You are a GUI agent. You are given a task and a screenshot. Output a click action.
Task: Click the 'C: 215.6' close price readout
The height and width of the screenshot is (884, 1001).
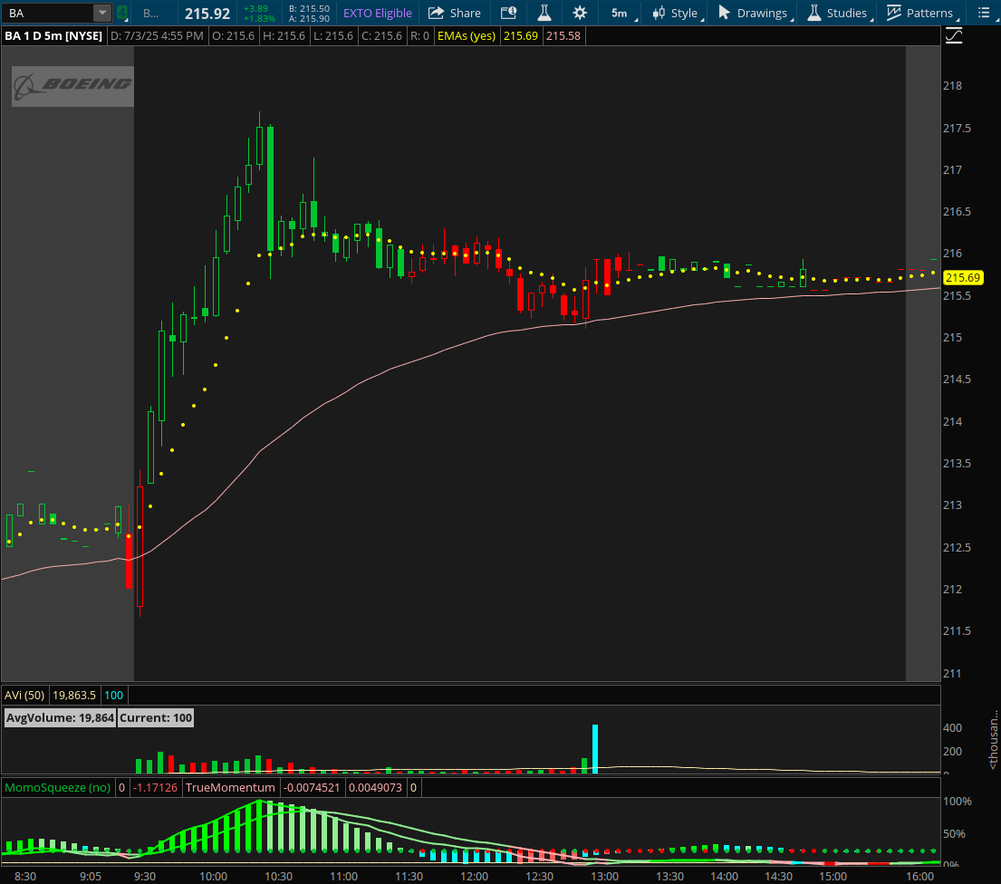(381, 35)
